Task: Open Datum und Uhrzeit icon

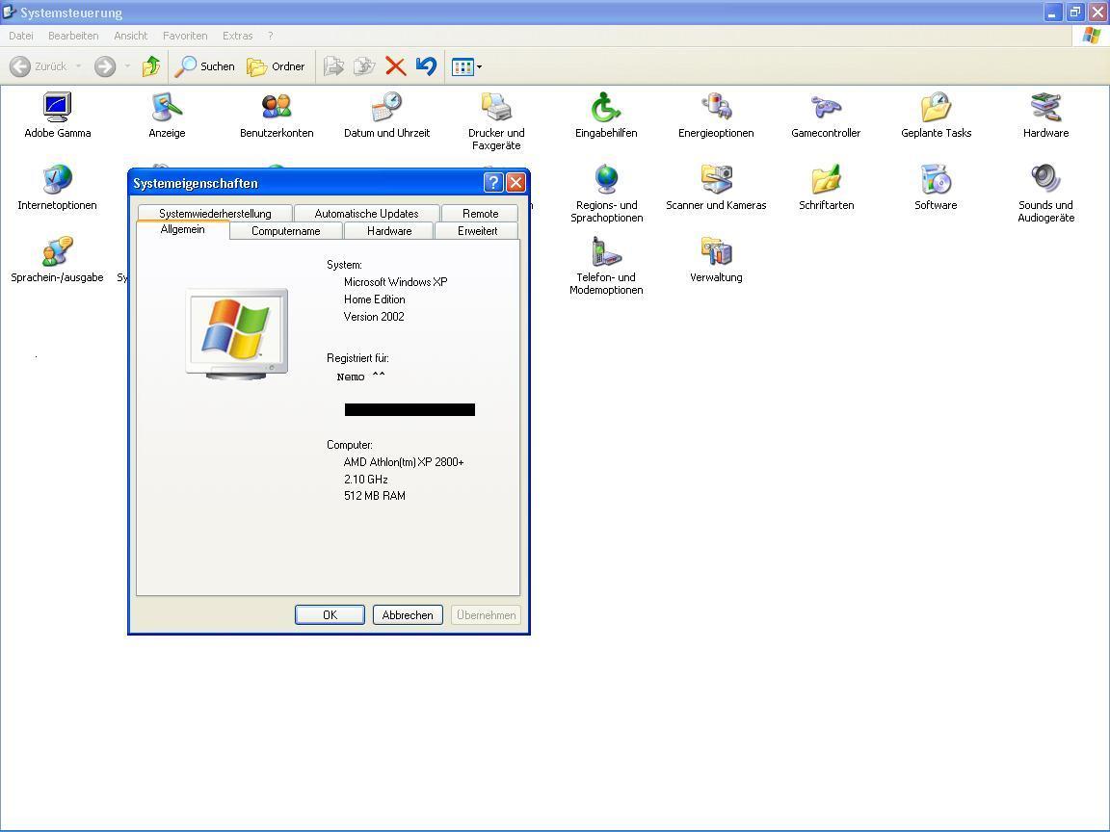Action: [x=386, y=108]
